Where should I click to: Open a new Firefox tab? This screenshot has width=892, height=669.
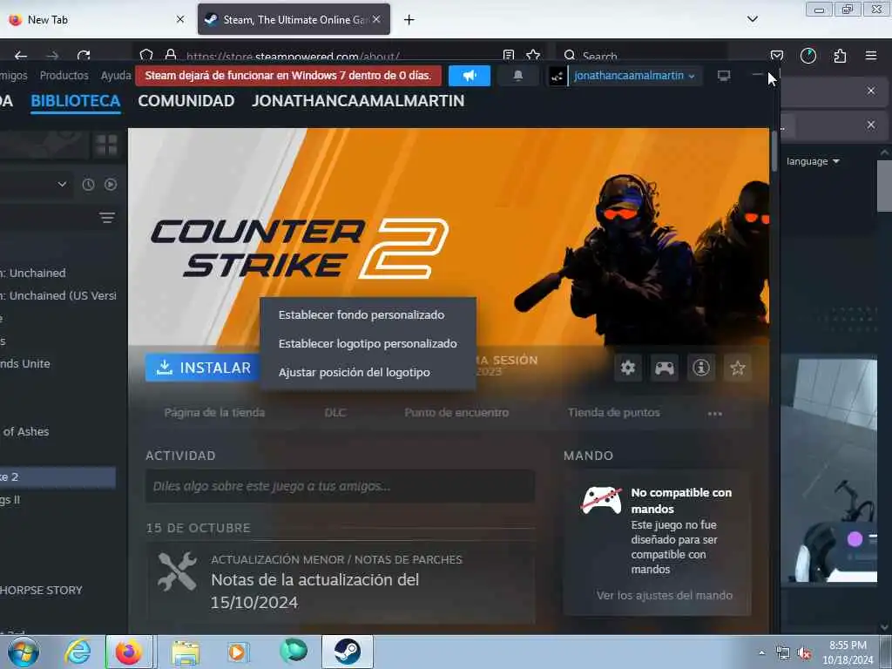coord(409,20)
